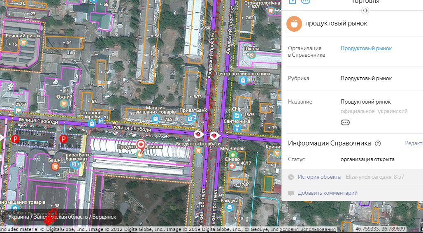Open the blue Продуктовый рынок directory link

point(366,48)
